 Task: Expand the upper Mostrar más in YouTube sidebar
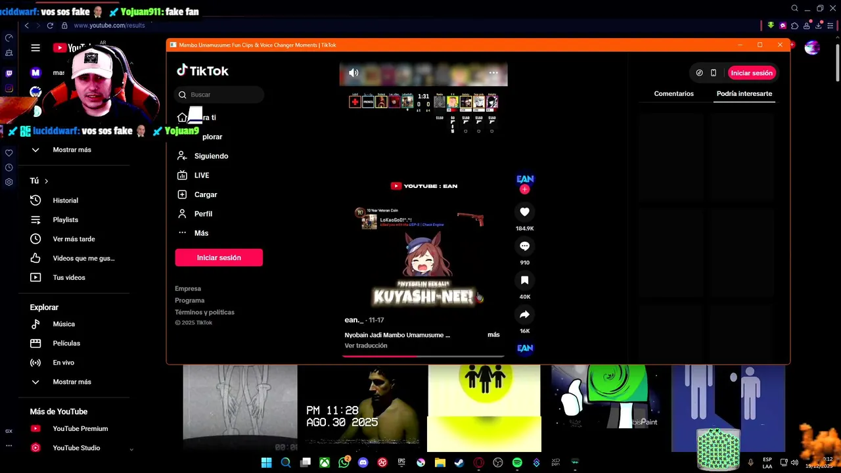tap(72, 150)
